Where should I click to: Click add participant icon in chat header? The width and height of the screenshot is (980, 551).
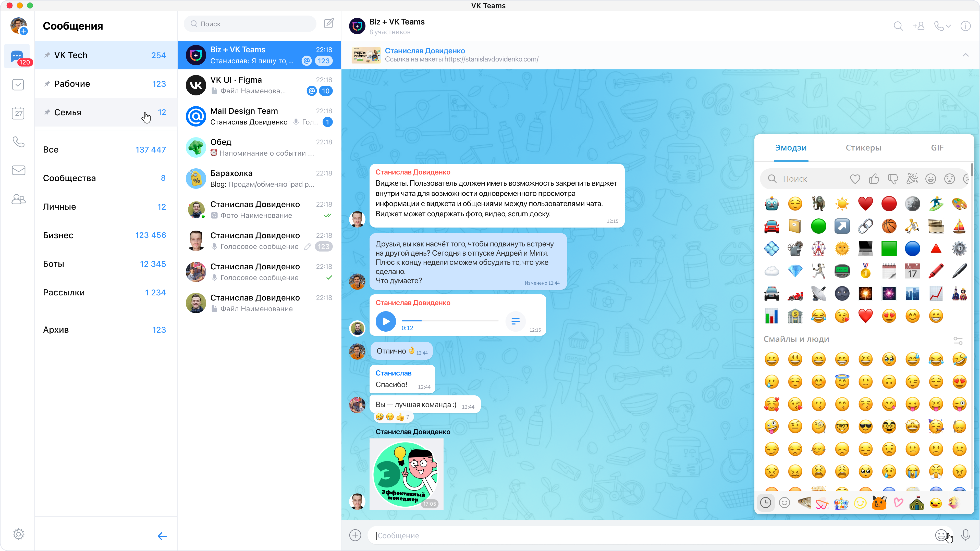[918, 26]
